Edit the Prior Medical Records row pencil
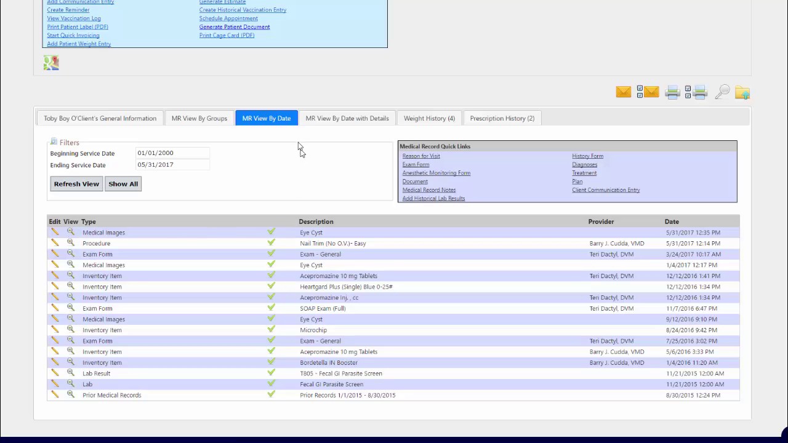The height and width of the screenshot is (443, 788). coord(55,394)
